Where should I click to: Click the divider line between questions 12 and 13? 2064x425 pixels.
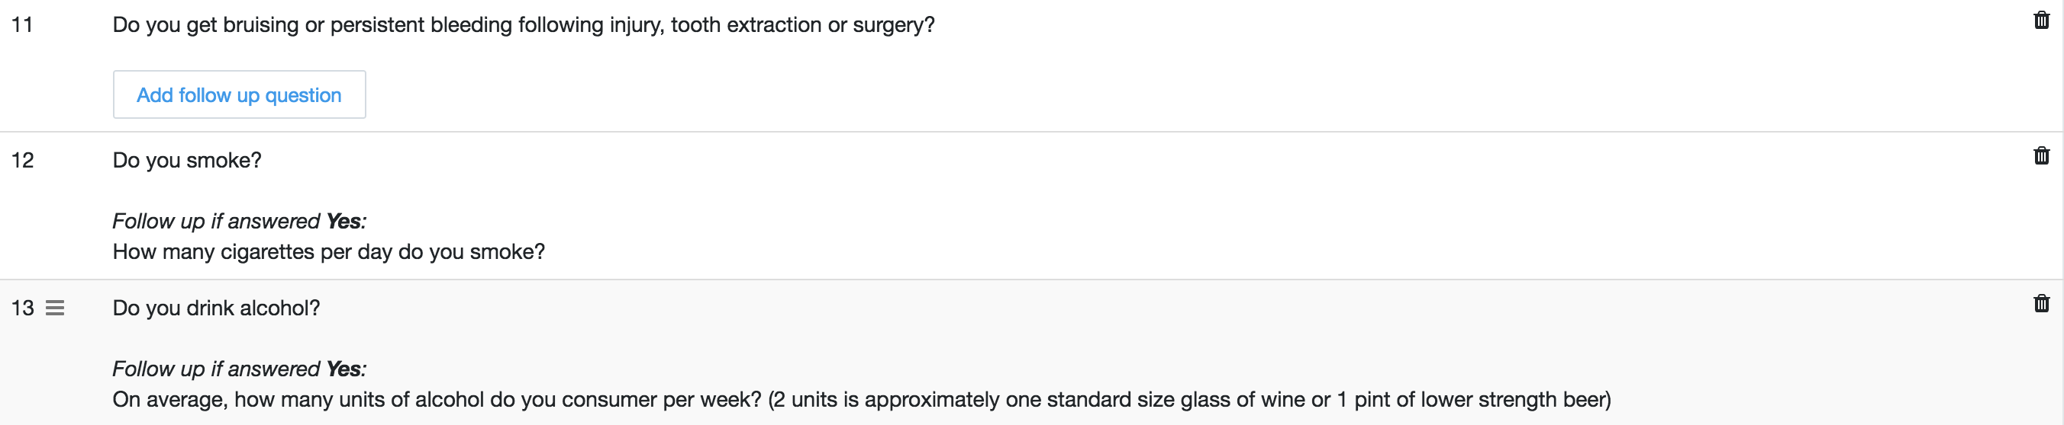coord(1030,280)
